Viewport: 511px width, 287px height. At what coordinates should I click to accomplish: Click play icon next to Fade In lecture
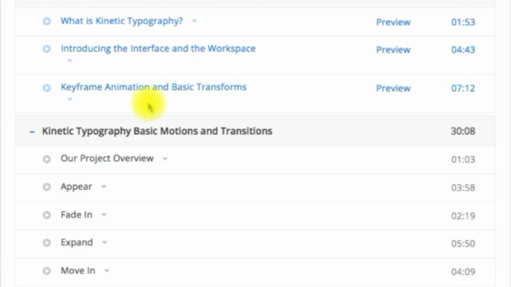tap(46, 215)
